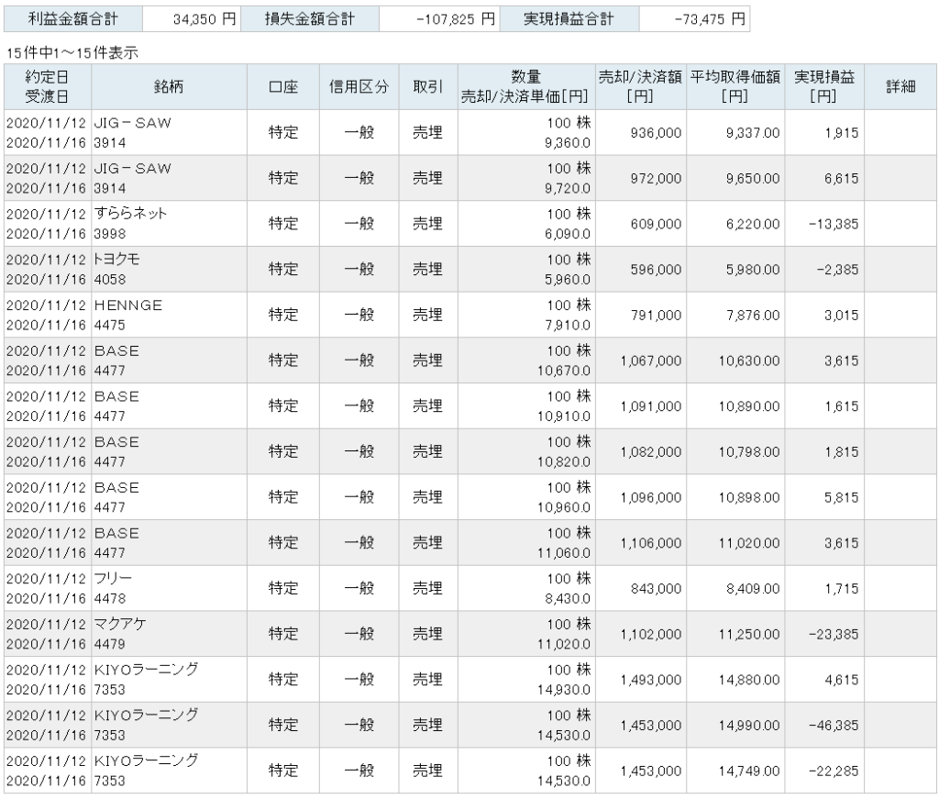Select realized profit 1,715
This screenshot has height=799, width=939.
click(x=842, y=589)
